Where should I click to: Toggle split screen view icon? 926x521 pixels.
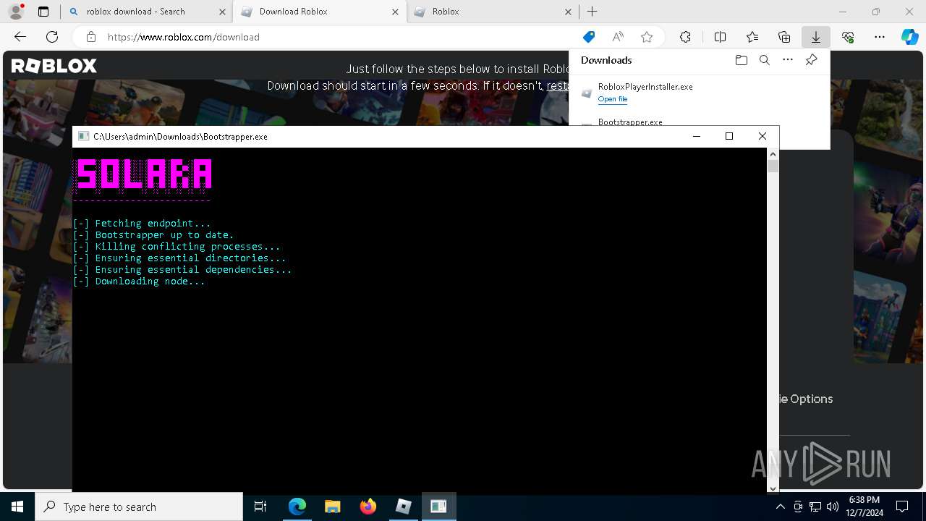[720, 37]
